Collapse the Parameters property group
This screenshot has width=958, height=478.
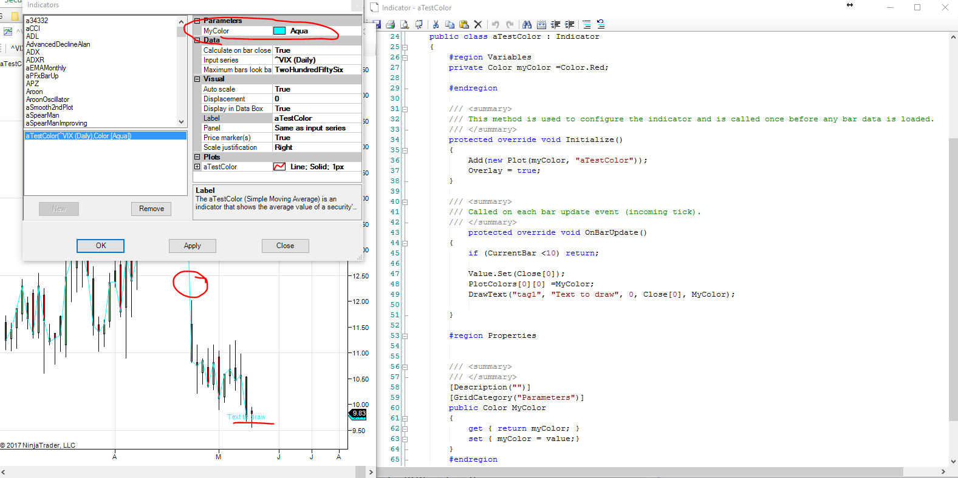[197, 21]
